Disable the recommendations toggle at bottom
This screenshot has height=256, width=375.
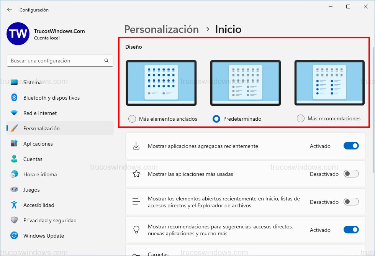[351, 230]
